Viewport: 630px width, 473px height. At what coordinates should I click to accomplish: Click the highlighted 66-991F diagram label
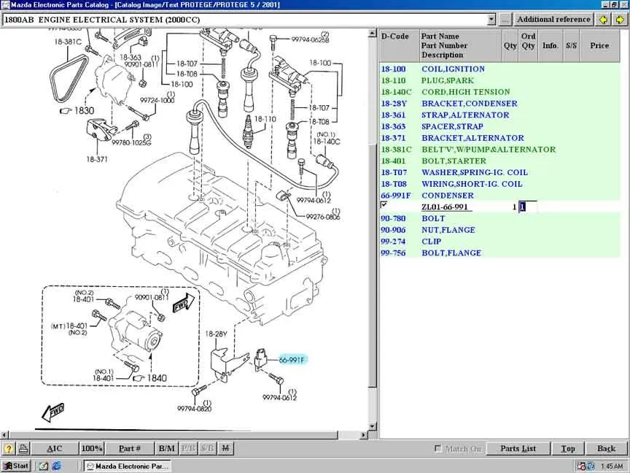tap(292, 360)
